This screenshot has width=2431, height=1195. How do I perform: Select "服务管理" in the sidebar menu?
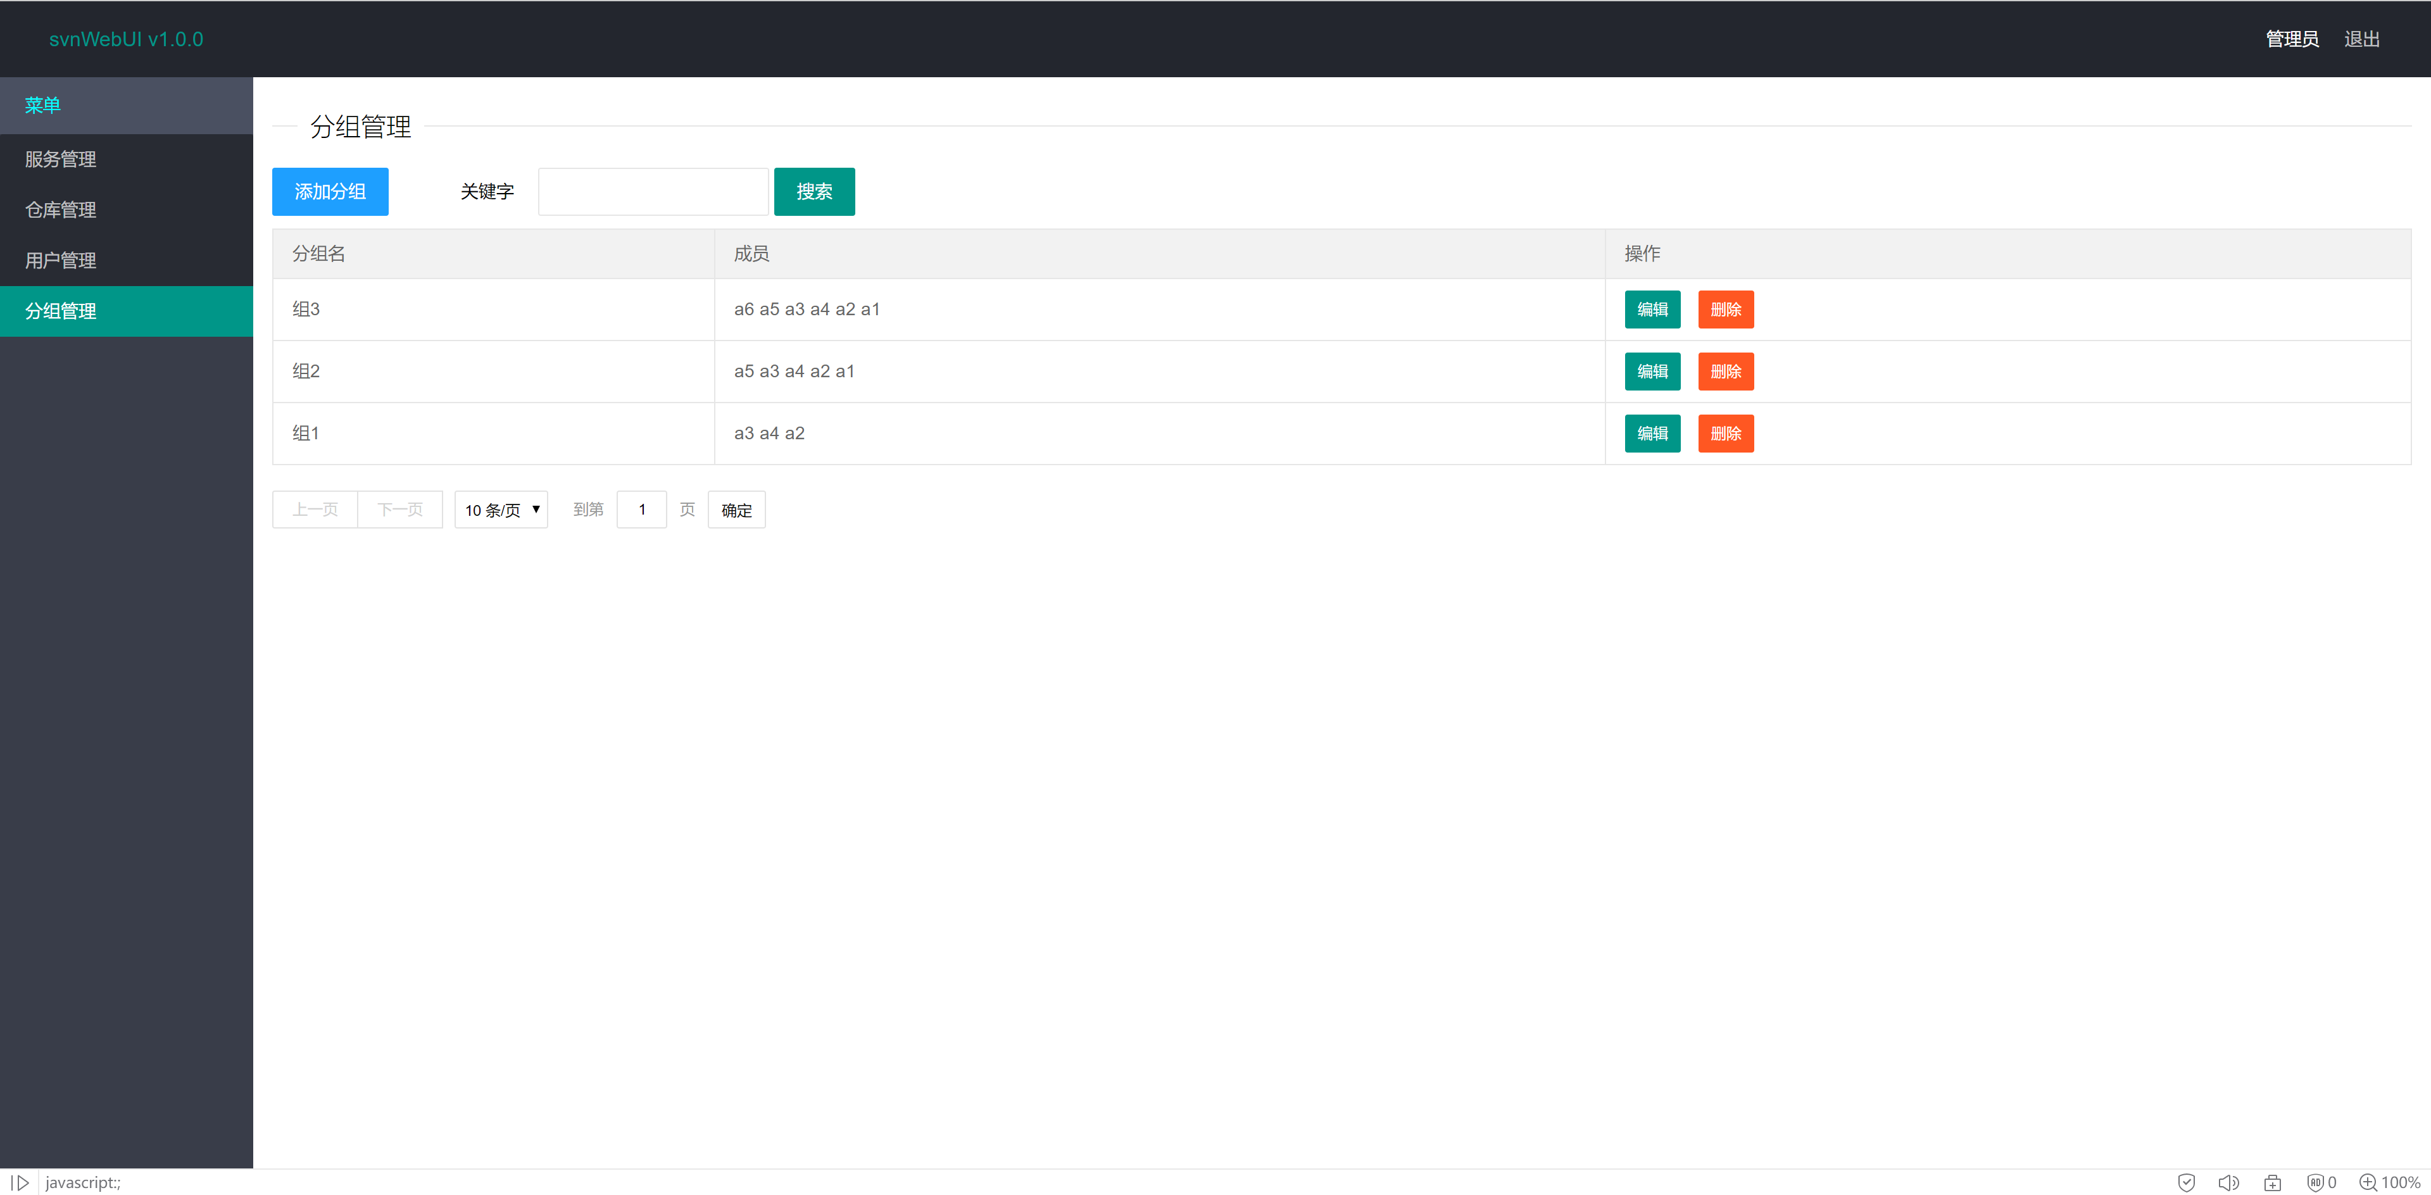60,158
